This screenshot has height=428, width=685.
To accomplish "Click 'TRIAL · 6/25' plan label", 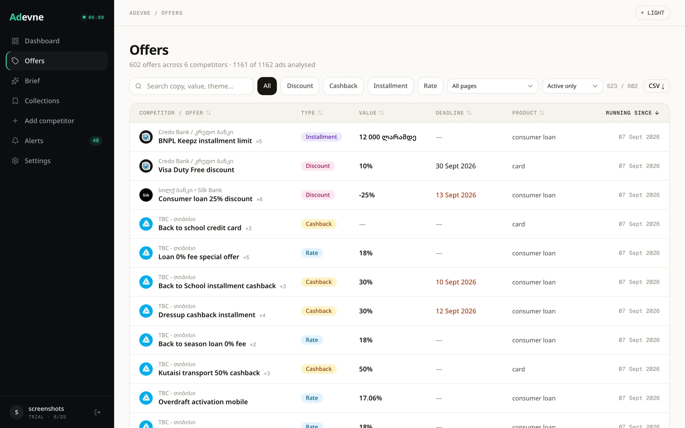I will coord(47,417).
